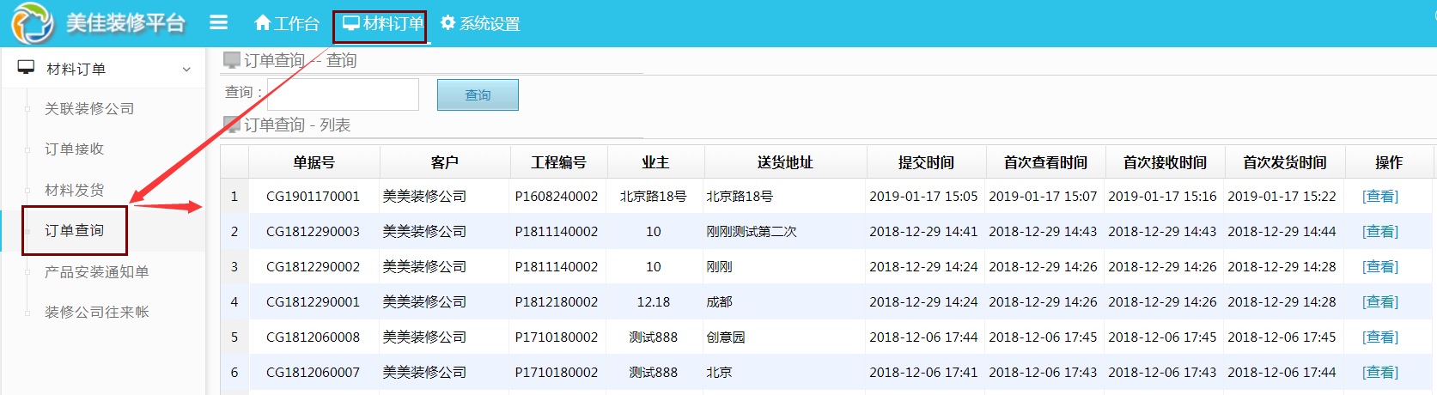Select 关联装修公司 in the sidebar

89,109
